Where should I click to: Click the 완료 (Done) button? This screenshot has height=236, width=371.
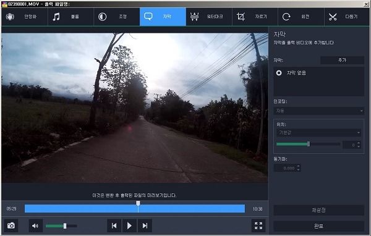[x=318, y=226]
